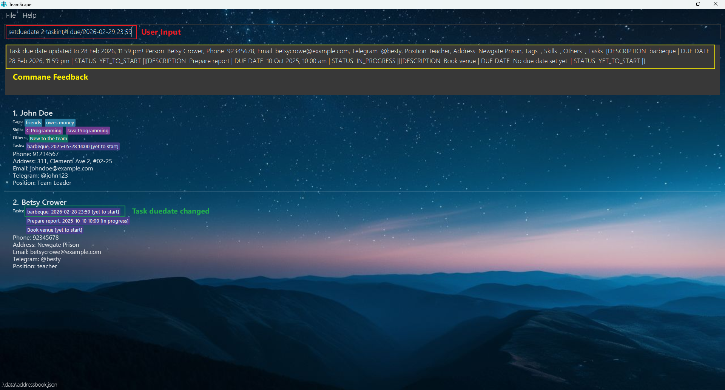Click the 'owes money' tag

tap(60, 123)
